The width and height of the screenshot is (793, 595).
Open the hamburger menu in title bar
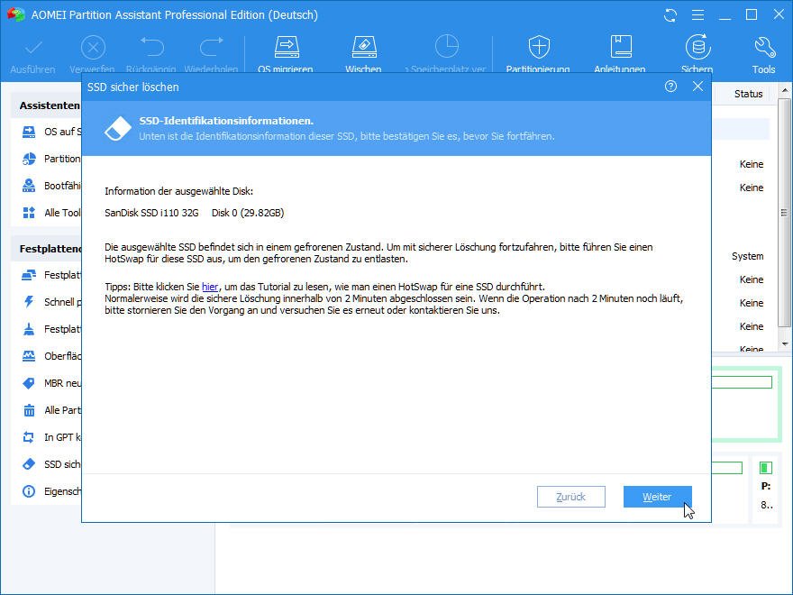(697, 15)
